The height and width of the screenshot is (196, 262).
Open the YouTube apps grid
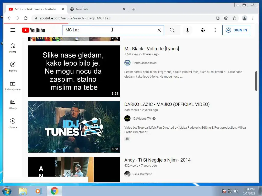203,30
